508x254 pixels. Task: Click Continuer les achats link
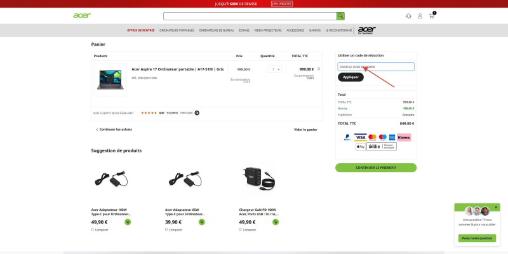click(x=114, y=130)
